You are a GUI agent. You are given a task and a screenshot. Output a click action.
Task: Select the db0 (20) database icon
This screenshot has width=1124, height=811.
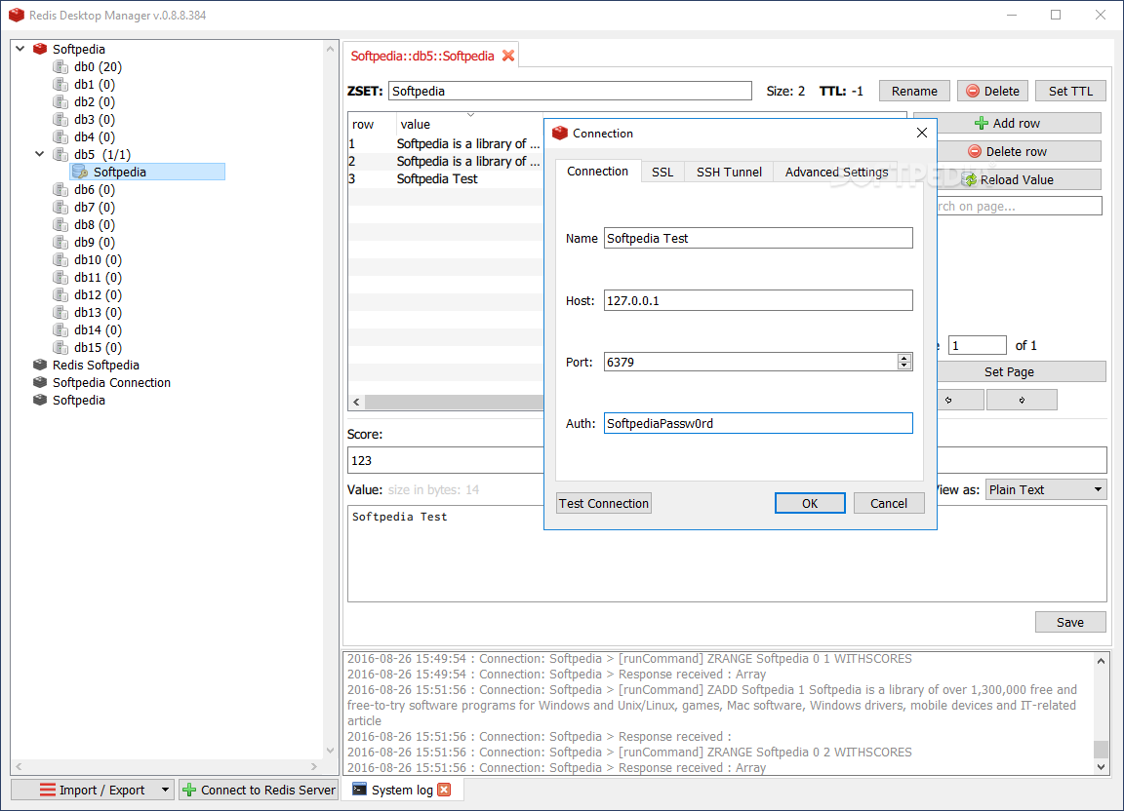[60, 66]
